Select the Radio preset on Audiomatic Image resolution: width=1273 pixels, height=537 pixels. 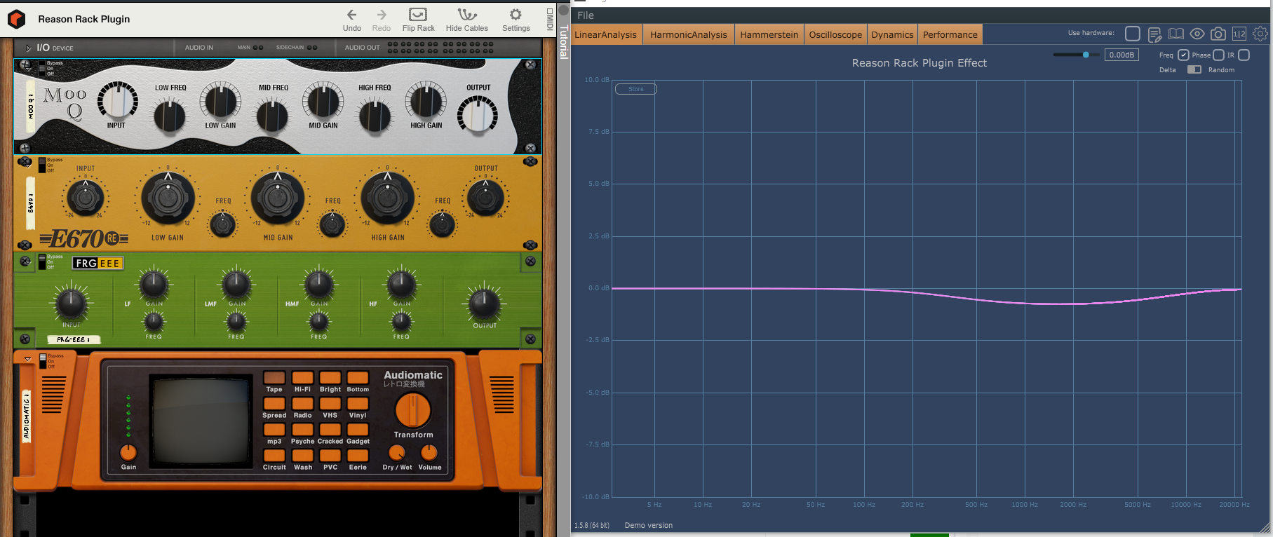click(x=302, y=404)
